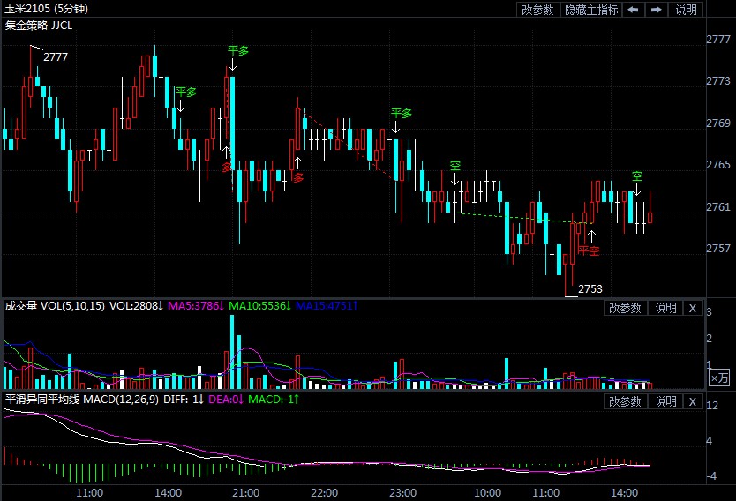Click the 玉米2105 (5分钟) chart title
This screenshot has width=736, height=501.
pos(47,9)
